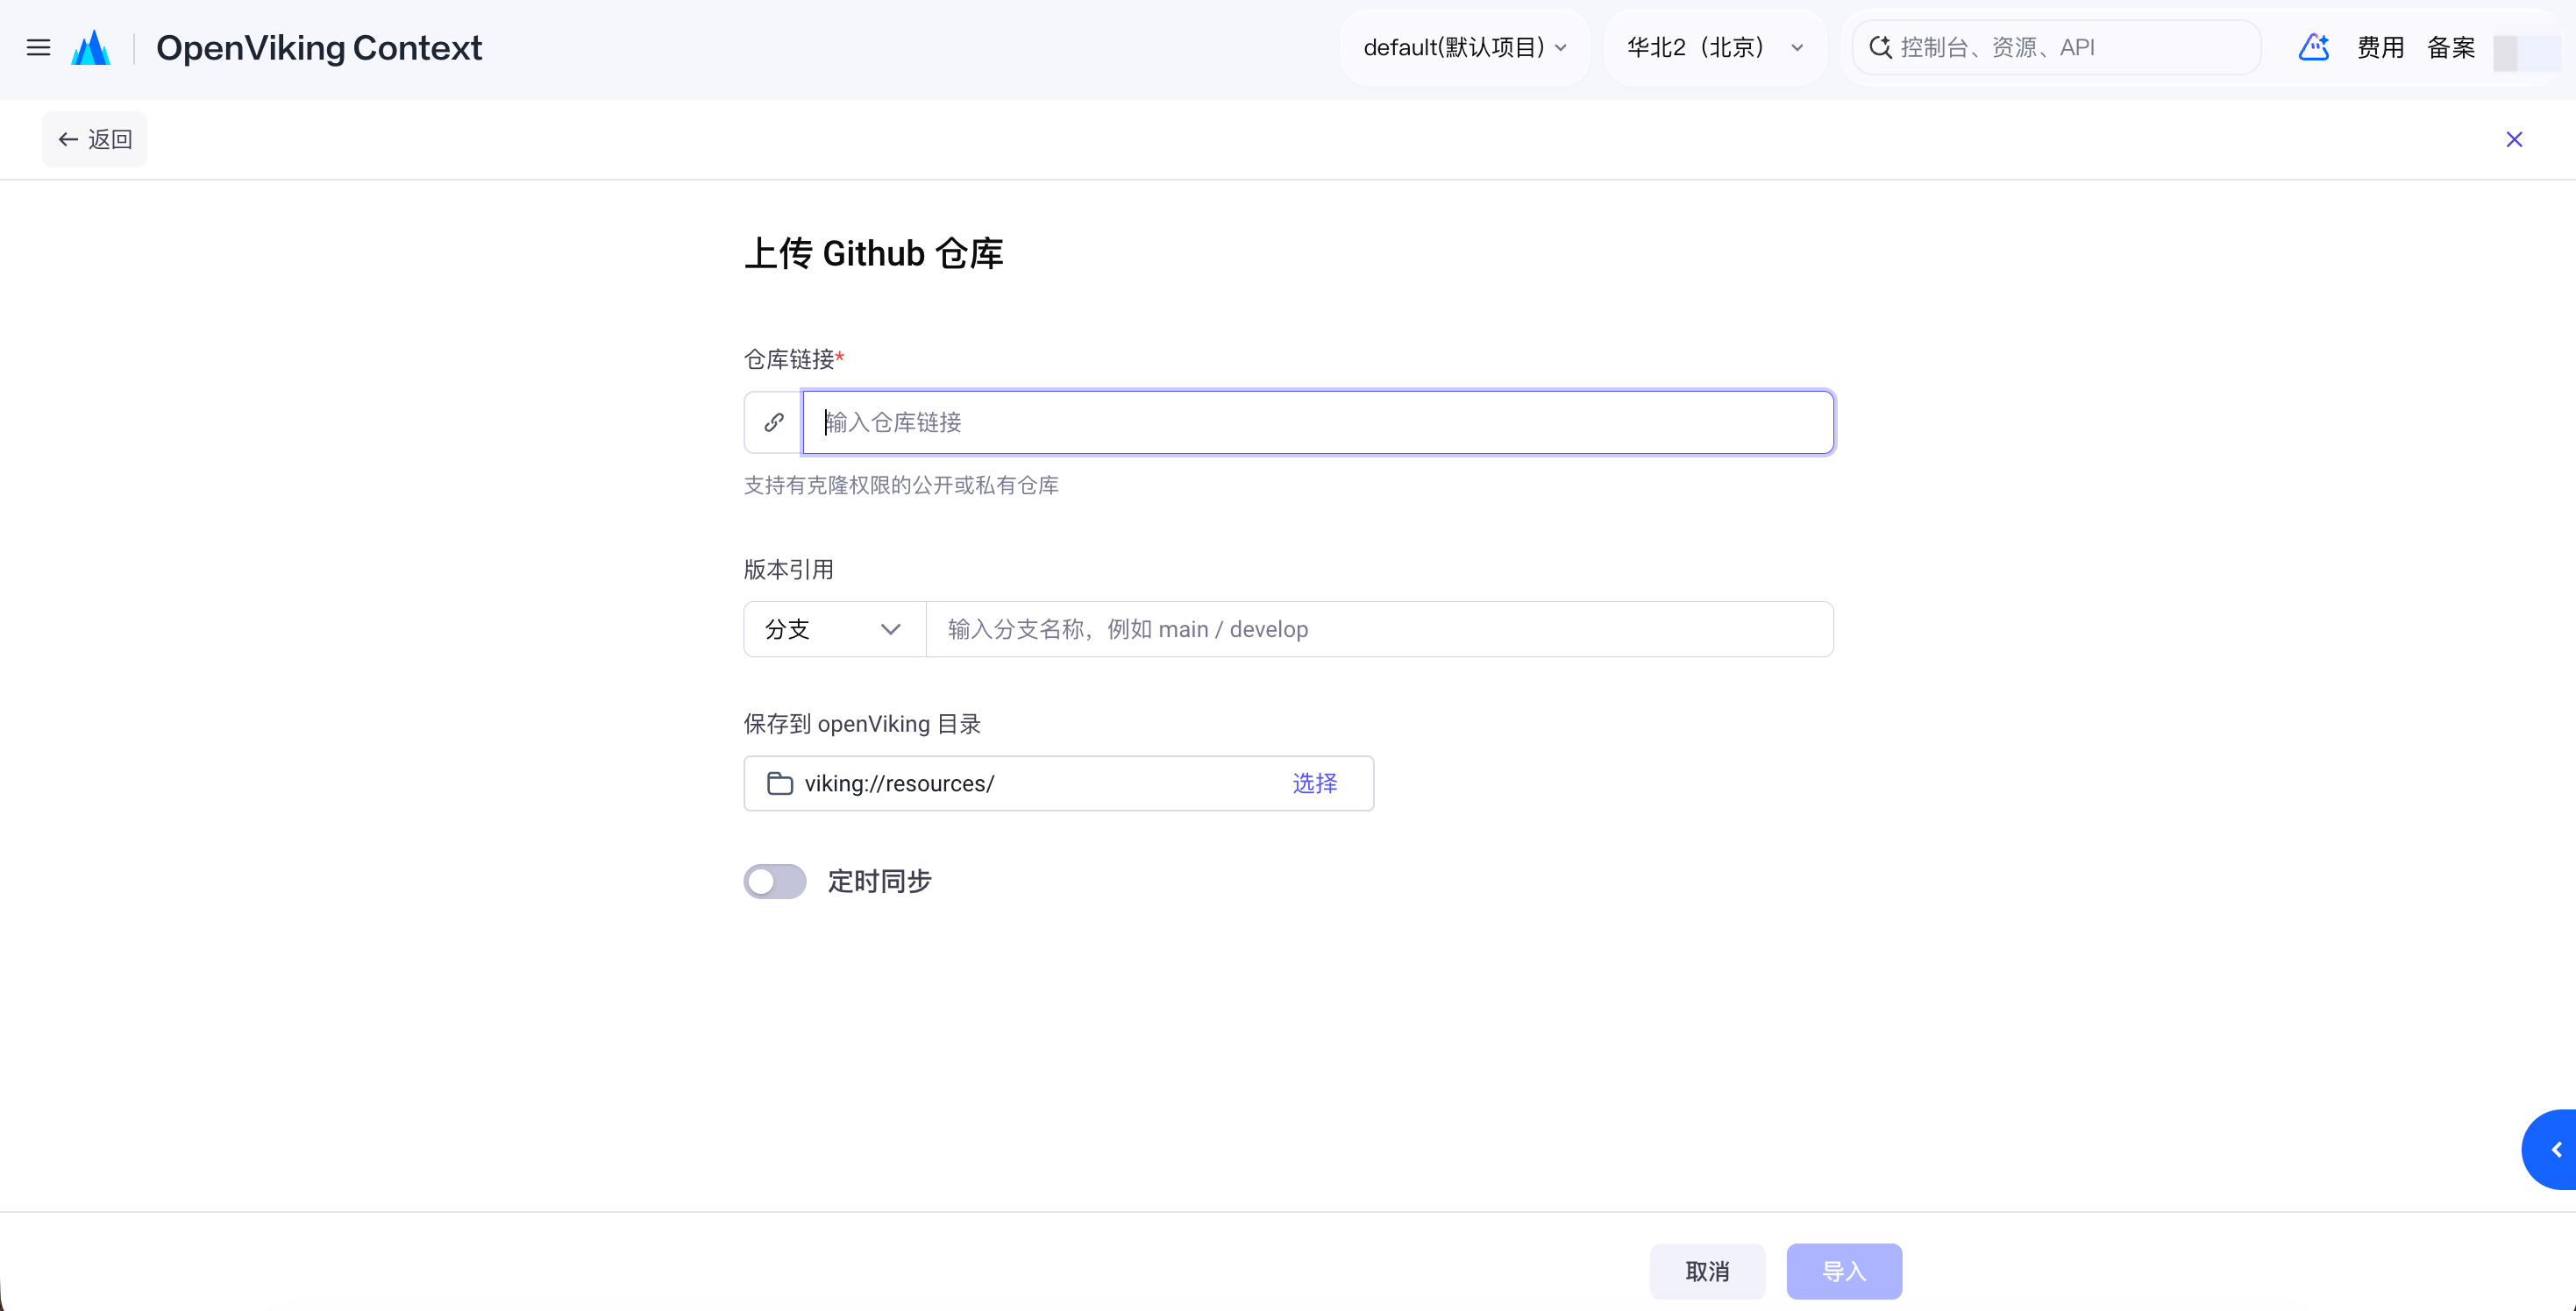Click the 保存到 openViking 目录 label
Viewport: 2576px width, 1311px height.
click(862, 725)
